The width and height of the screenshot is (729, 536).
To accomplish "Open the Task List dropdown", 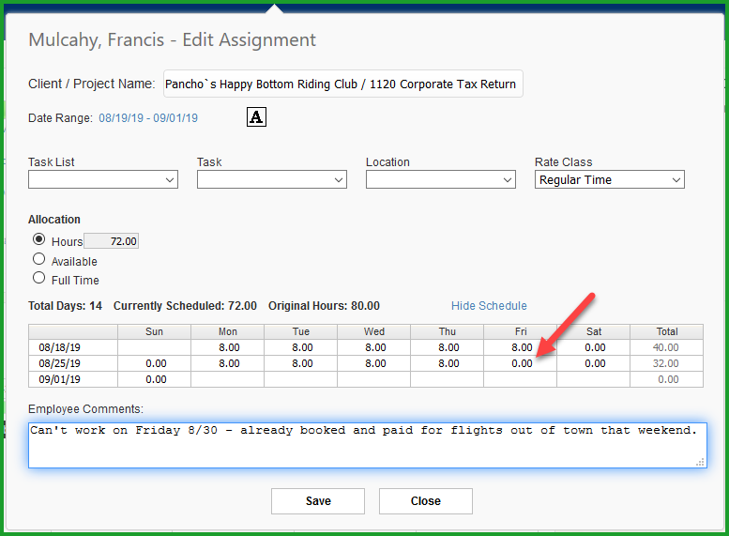I will (103, 179).
